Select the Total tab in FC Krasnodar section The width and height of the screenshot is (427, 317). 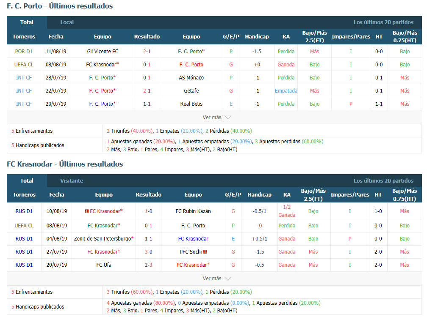(x=27, y=180)
